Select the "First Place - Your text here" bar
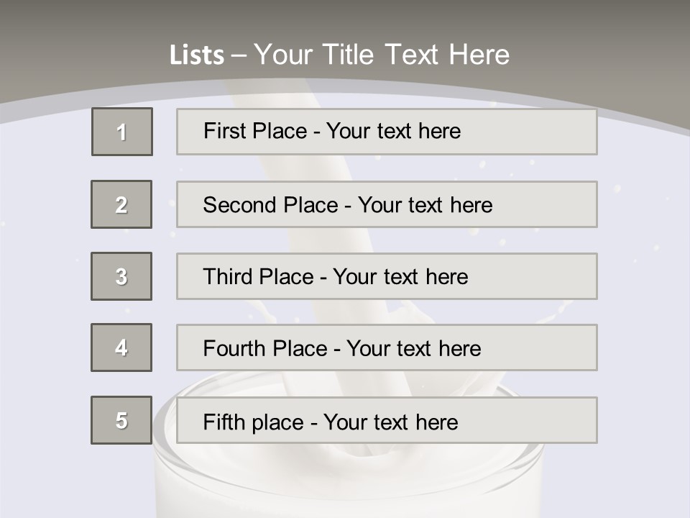 point(387,132)
